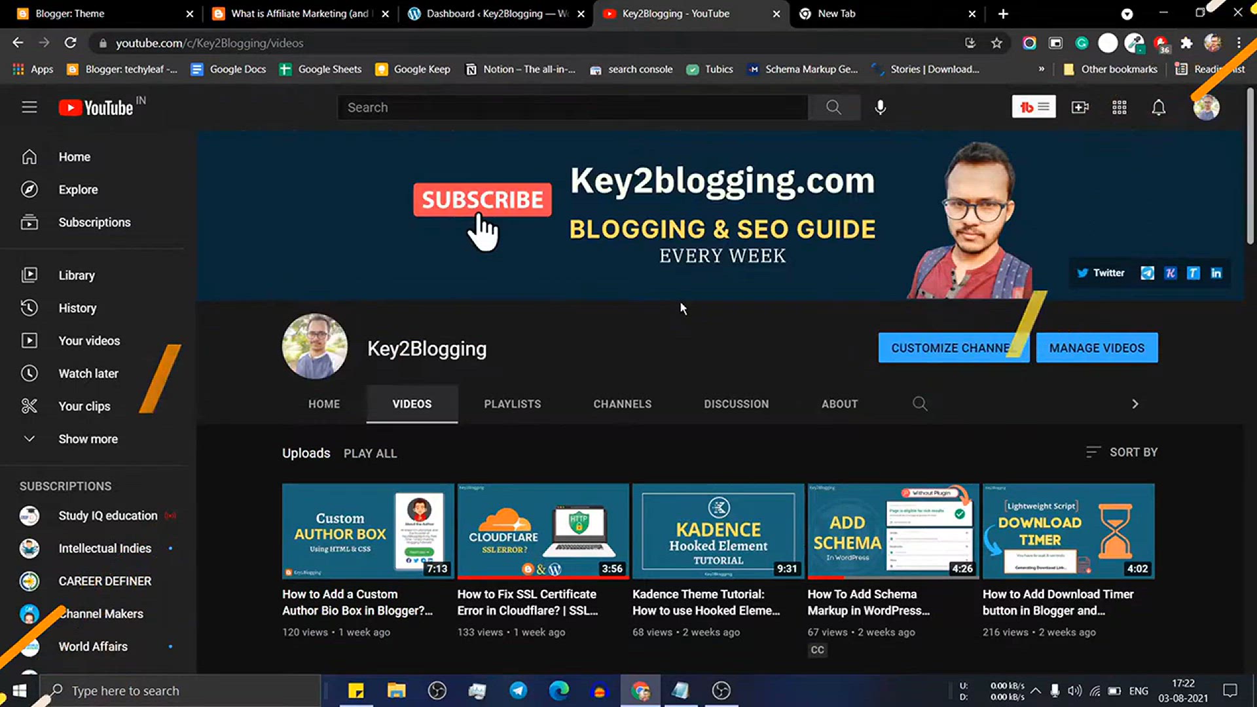This screenshot has height=707, width=1257.
Task: Open the TubeBuddy extension menu
Action: pos(1033,107)
